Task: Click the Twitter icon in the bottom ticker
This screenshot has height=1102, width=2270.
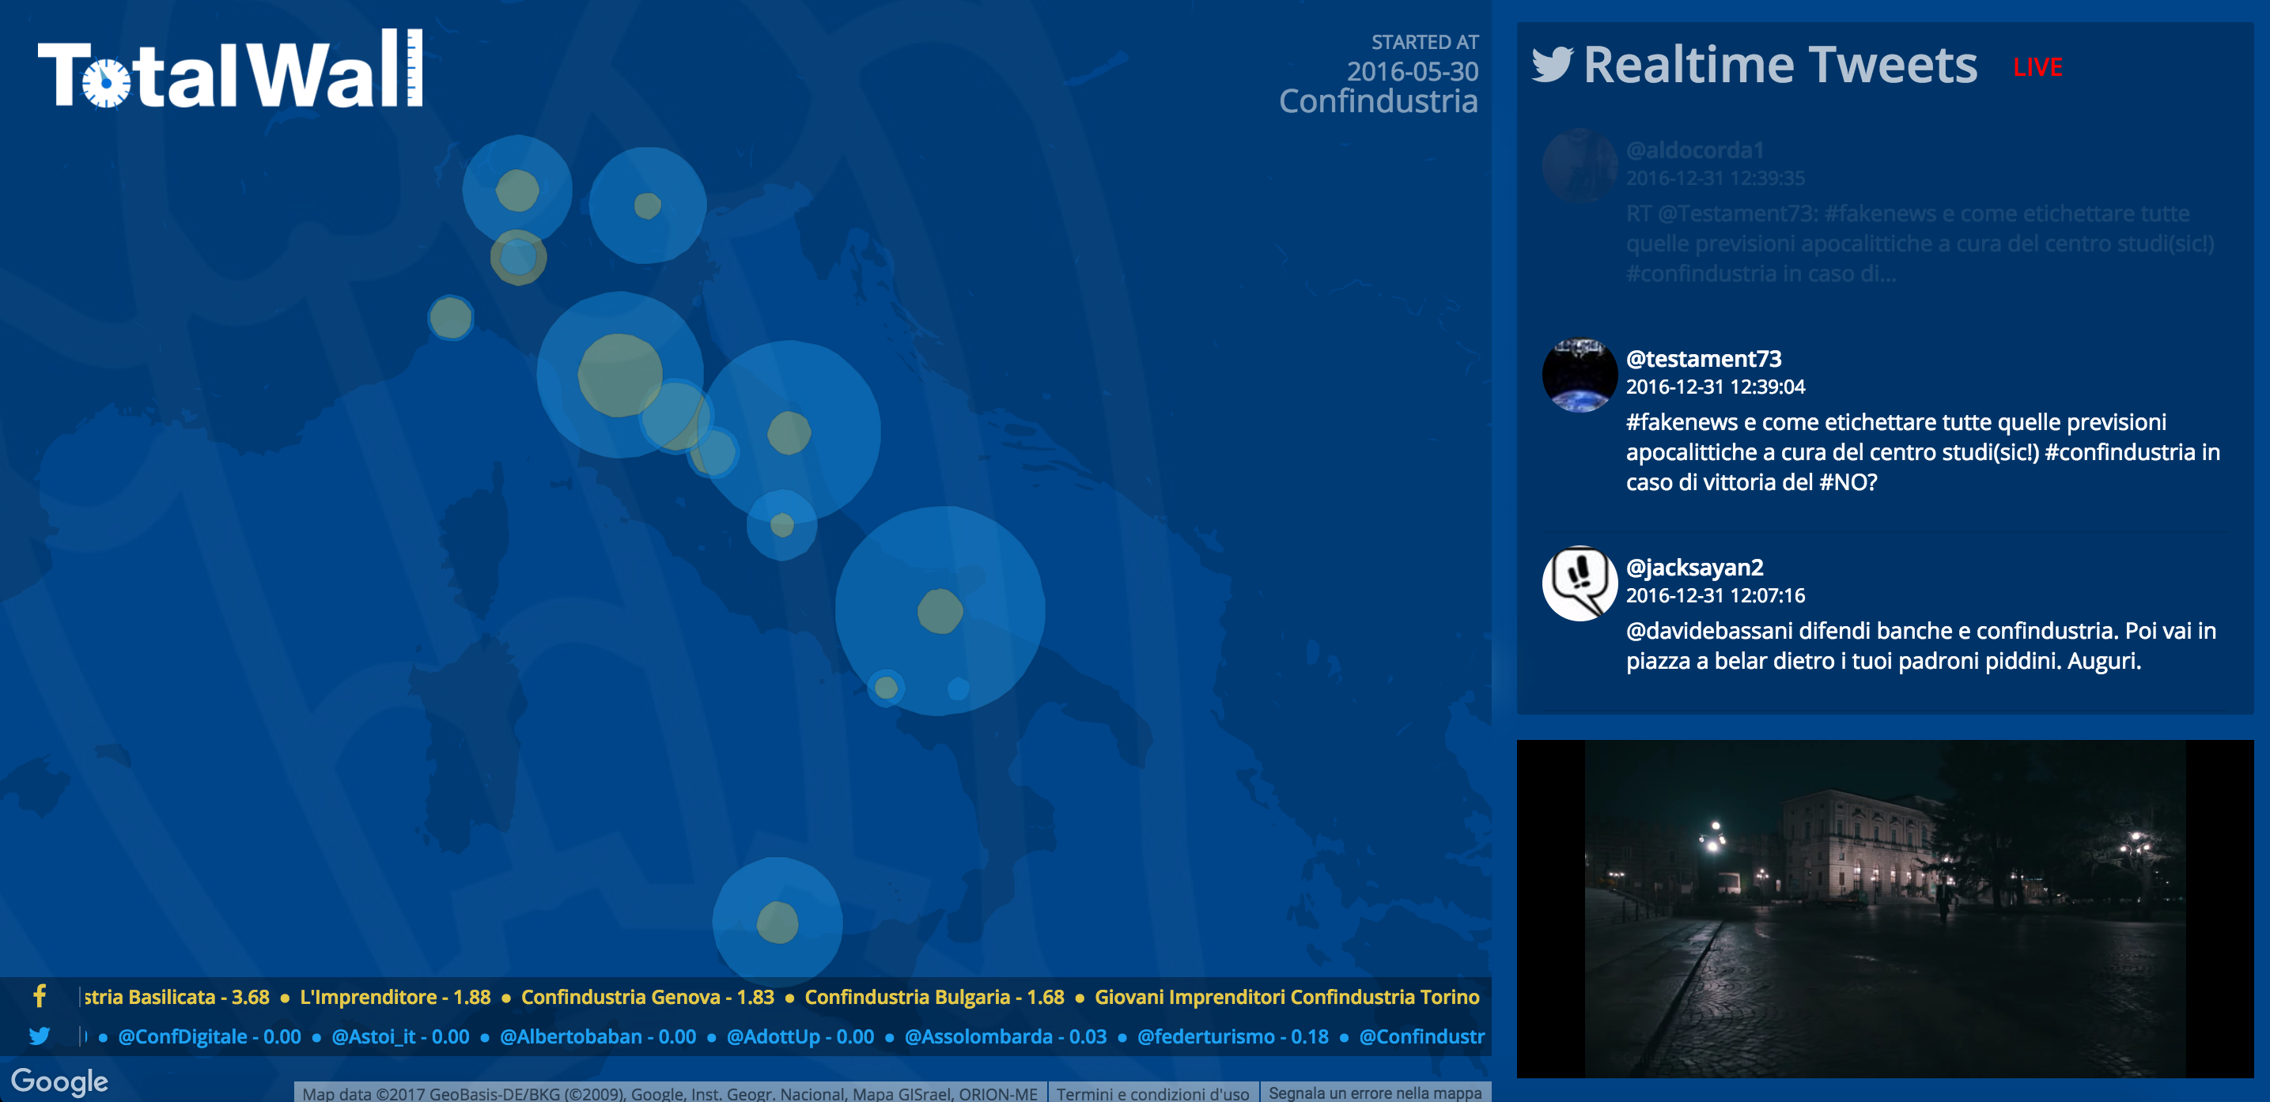Action: pos(40,1036)
